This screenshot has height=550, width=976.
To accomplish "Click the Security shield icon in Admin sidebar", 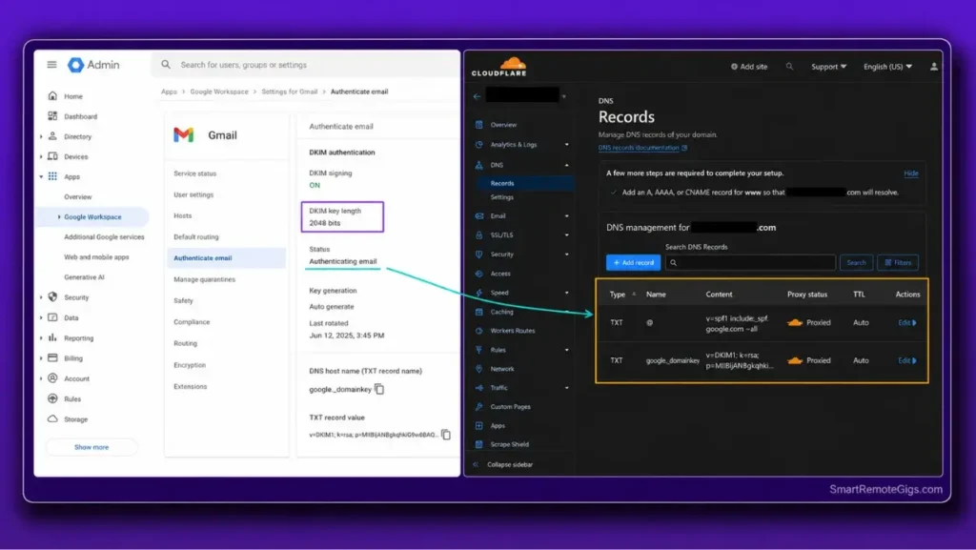I will 52,296.
